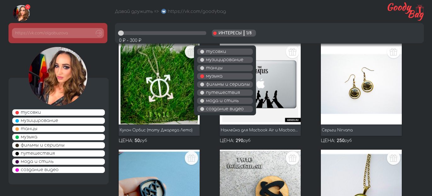Click the VK logo icon in header
The image size is (432, 196).
(x=164, y=11)
